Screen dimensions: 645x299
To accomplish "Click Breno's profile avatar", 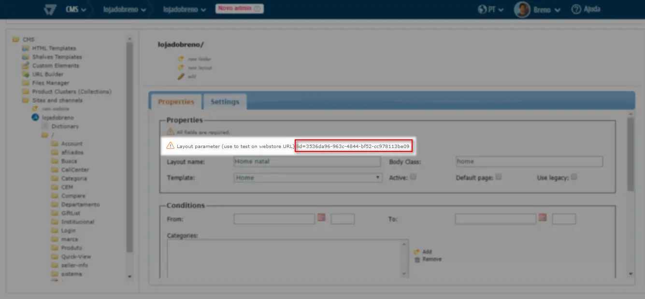I will [x=522, y=9].
